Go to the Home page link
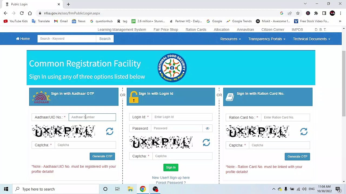The width and height of the screenshot is (346, 194). coord(23,39)
